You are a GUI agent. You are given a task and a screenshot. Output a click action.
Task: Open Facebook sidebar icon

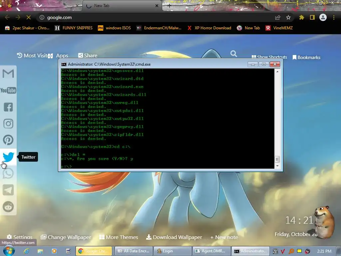click(x=8, y=107)
